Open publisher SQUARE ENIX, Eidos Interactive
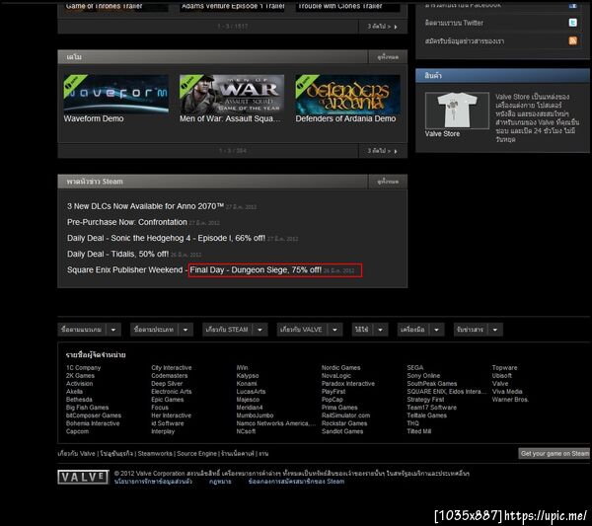The image size is (592, 526). pos(446,392)
